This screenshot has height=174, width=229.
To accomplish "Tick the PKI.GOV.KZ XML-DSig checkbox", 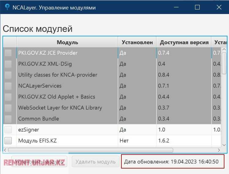I will point(8,64).
